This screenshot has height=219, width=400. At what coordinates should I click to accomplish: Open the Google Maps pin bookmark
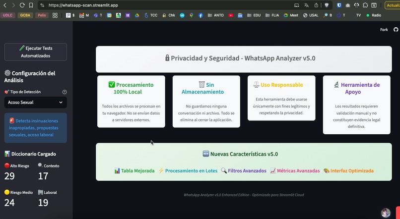click(x=192, y=15)
